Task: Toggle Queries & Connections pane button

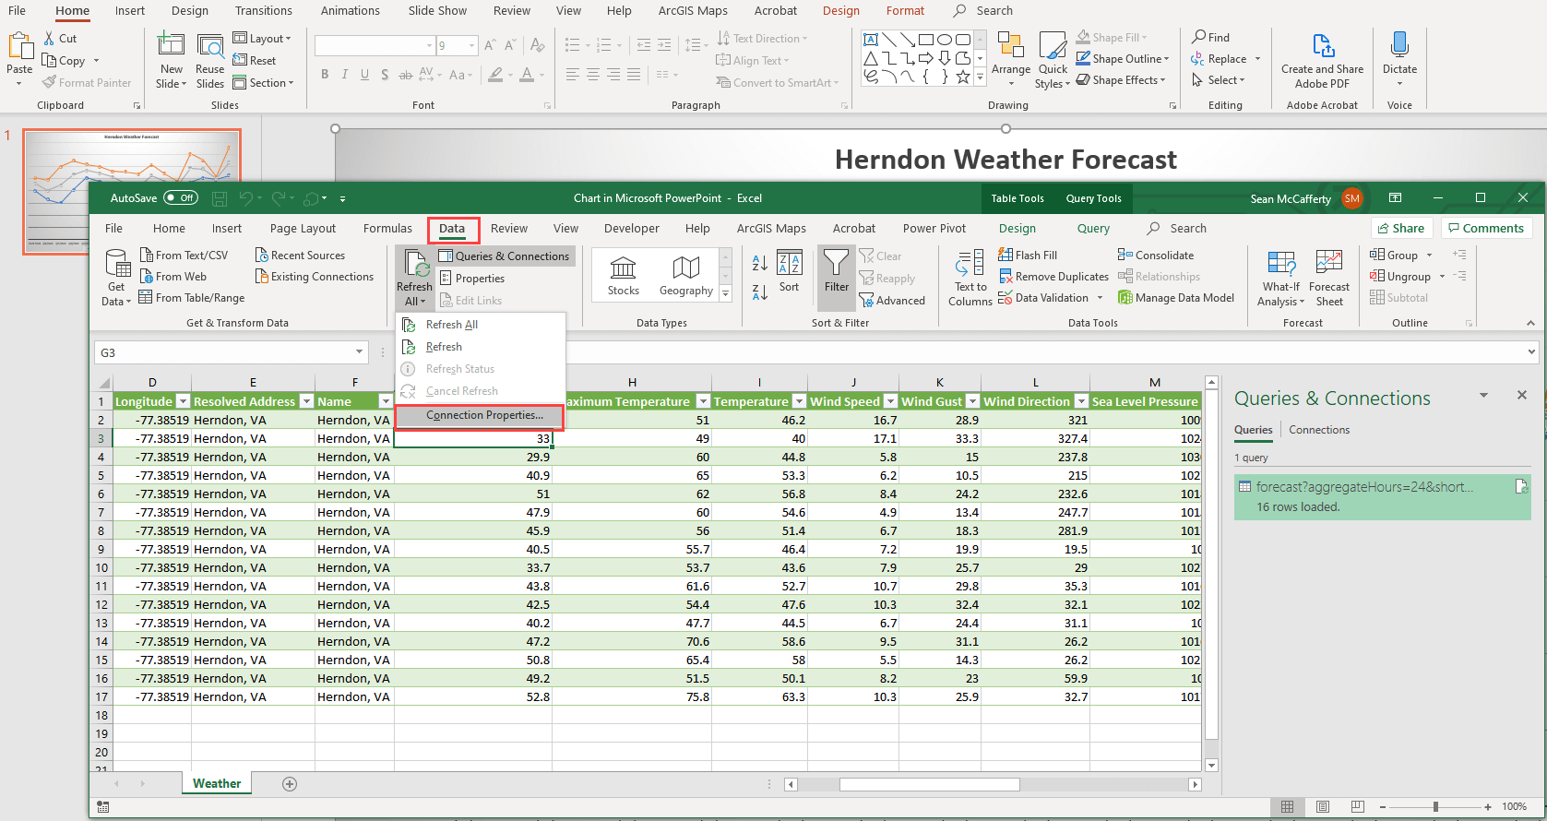Action: [504, 256]
